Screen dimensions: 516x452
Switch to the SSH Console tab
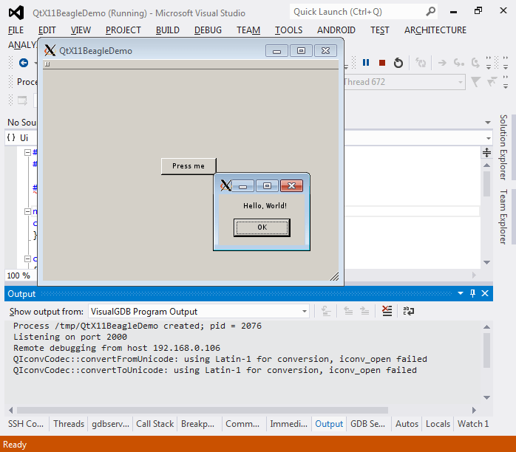pyautogui.click(x=26, y=424)
